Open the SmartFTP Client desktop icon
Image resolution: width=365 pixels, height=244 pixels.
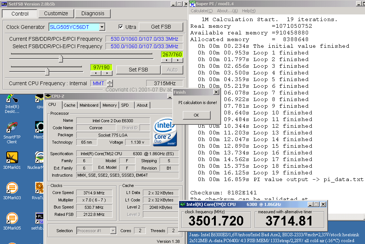12,133
